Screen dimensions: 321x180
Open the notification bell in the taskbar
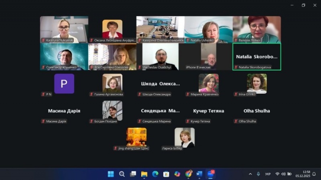point(314,174)
